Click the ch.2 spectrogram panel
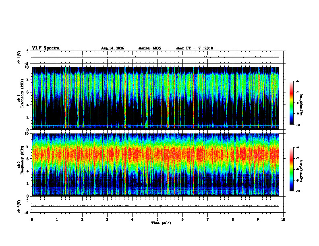The image size is (319, 246). 155,165
